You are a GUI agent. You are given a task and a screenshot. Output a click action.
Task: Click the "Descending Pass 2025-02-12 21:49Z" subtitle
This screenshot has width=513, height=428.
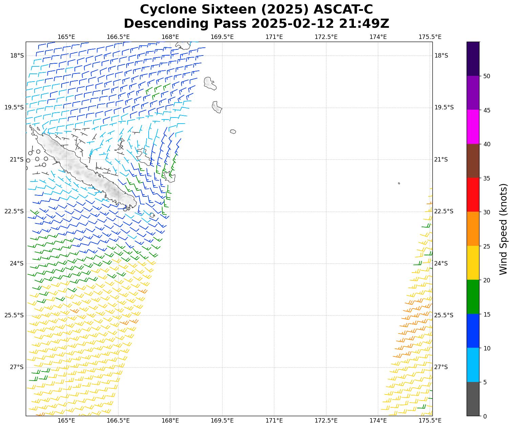pyautogui.click(x=256, y=24)
